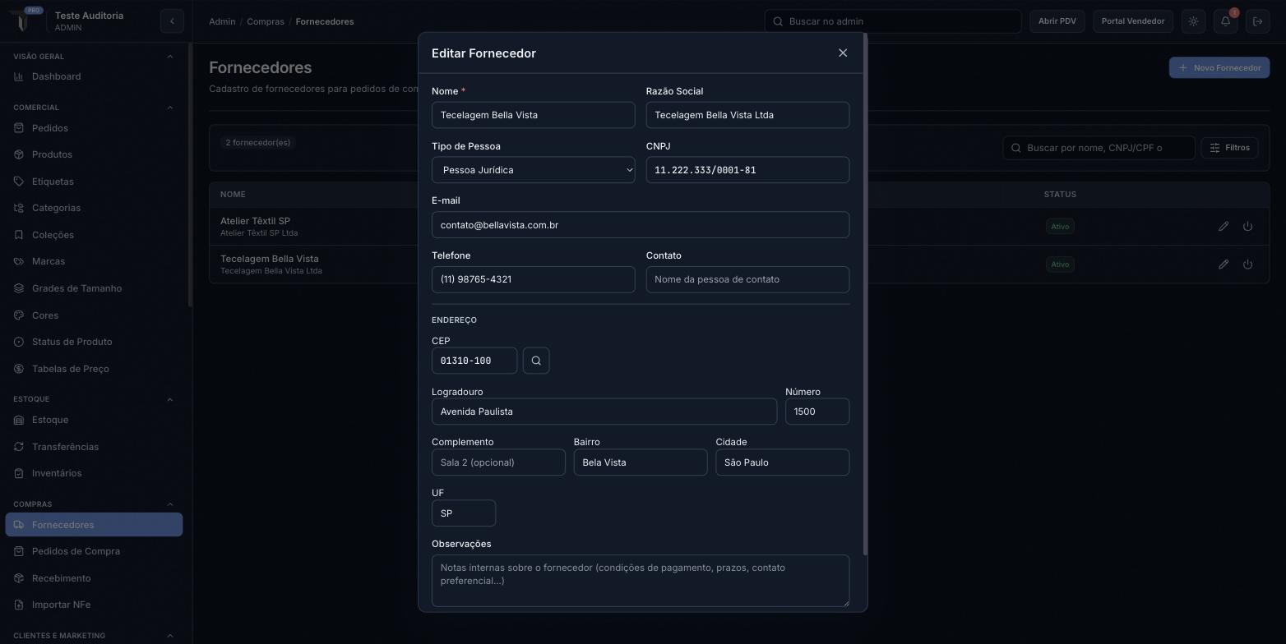This screenshot has height=644, width=1286.
Task: Click the Dashboard chart icon in sidebar
Action: click(19, 76)
